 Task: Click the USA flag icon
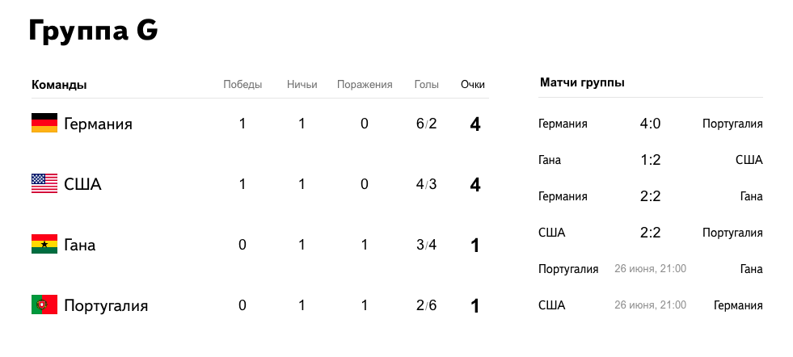pos(44,183)
